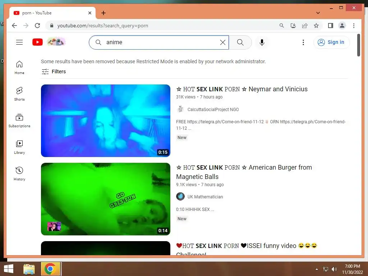
Task: Click the install app icon in address bar
Action: 293,26
